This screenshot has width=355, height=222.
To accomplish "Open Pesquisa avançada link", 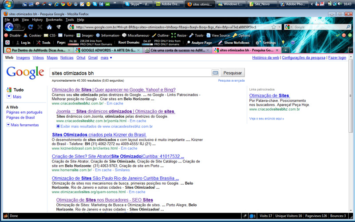I will pyautogui.click(x=231, y=80).
